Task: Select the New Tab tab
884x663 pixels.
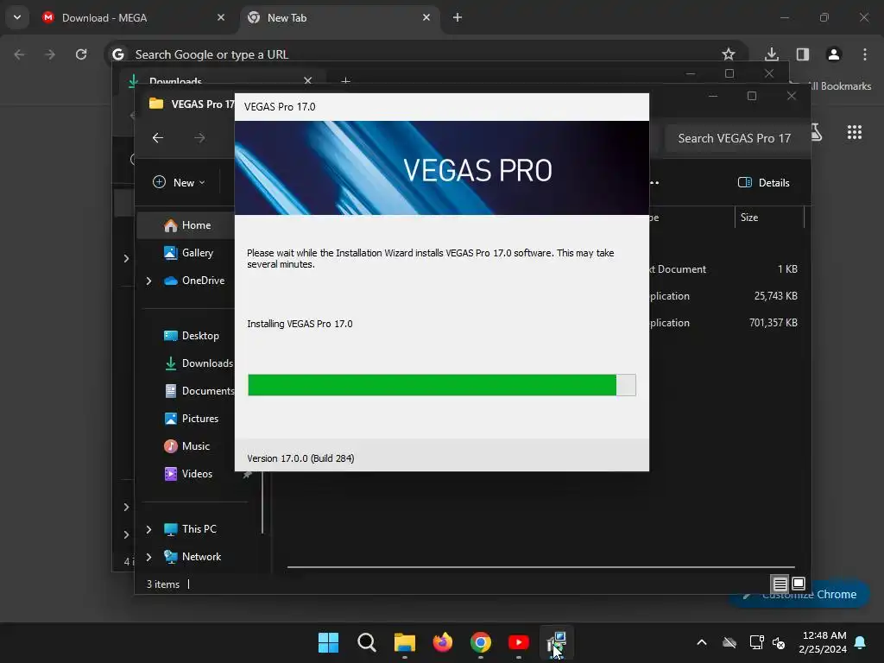Action: 338,18
